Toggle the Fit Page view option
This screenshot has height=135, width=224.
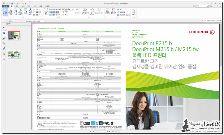tap(55, 9)
